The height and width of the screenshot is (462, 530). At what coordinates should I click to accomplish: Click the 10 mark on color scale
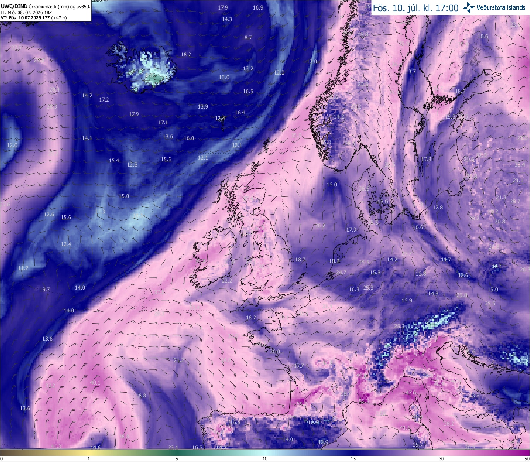(x=265, y=459)
